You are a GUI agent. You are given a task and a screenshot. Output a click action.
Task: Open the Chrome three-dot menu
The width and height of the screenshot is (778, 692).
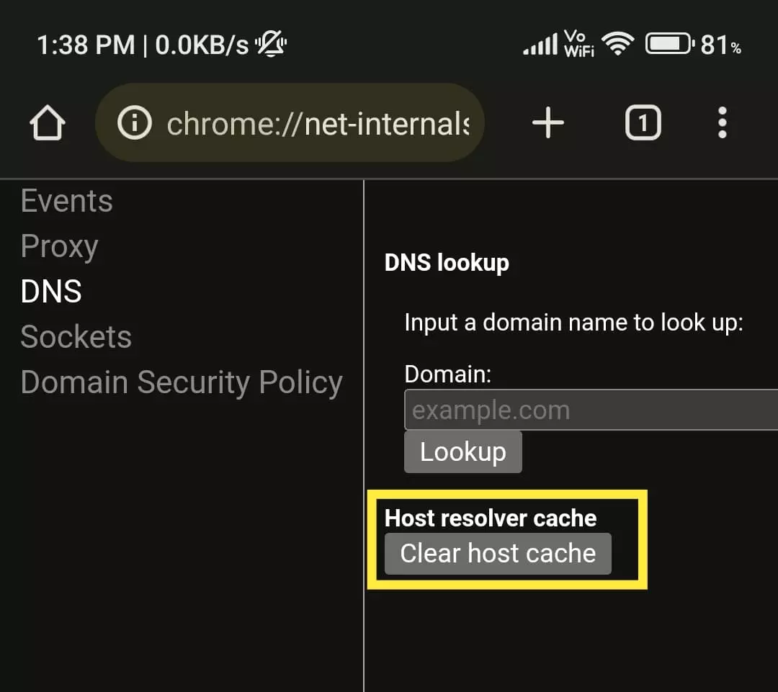[722, 122]
